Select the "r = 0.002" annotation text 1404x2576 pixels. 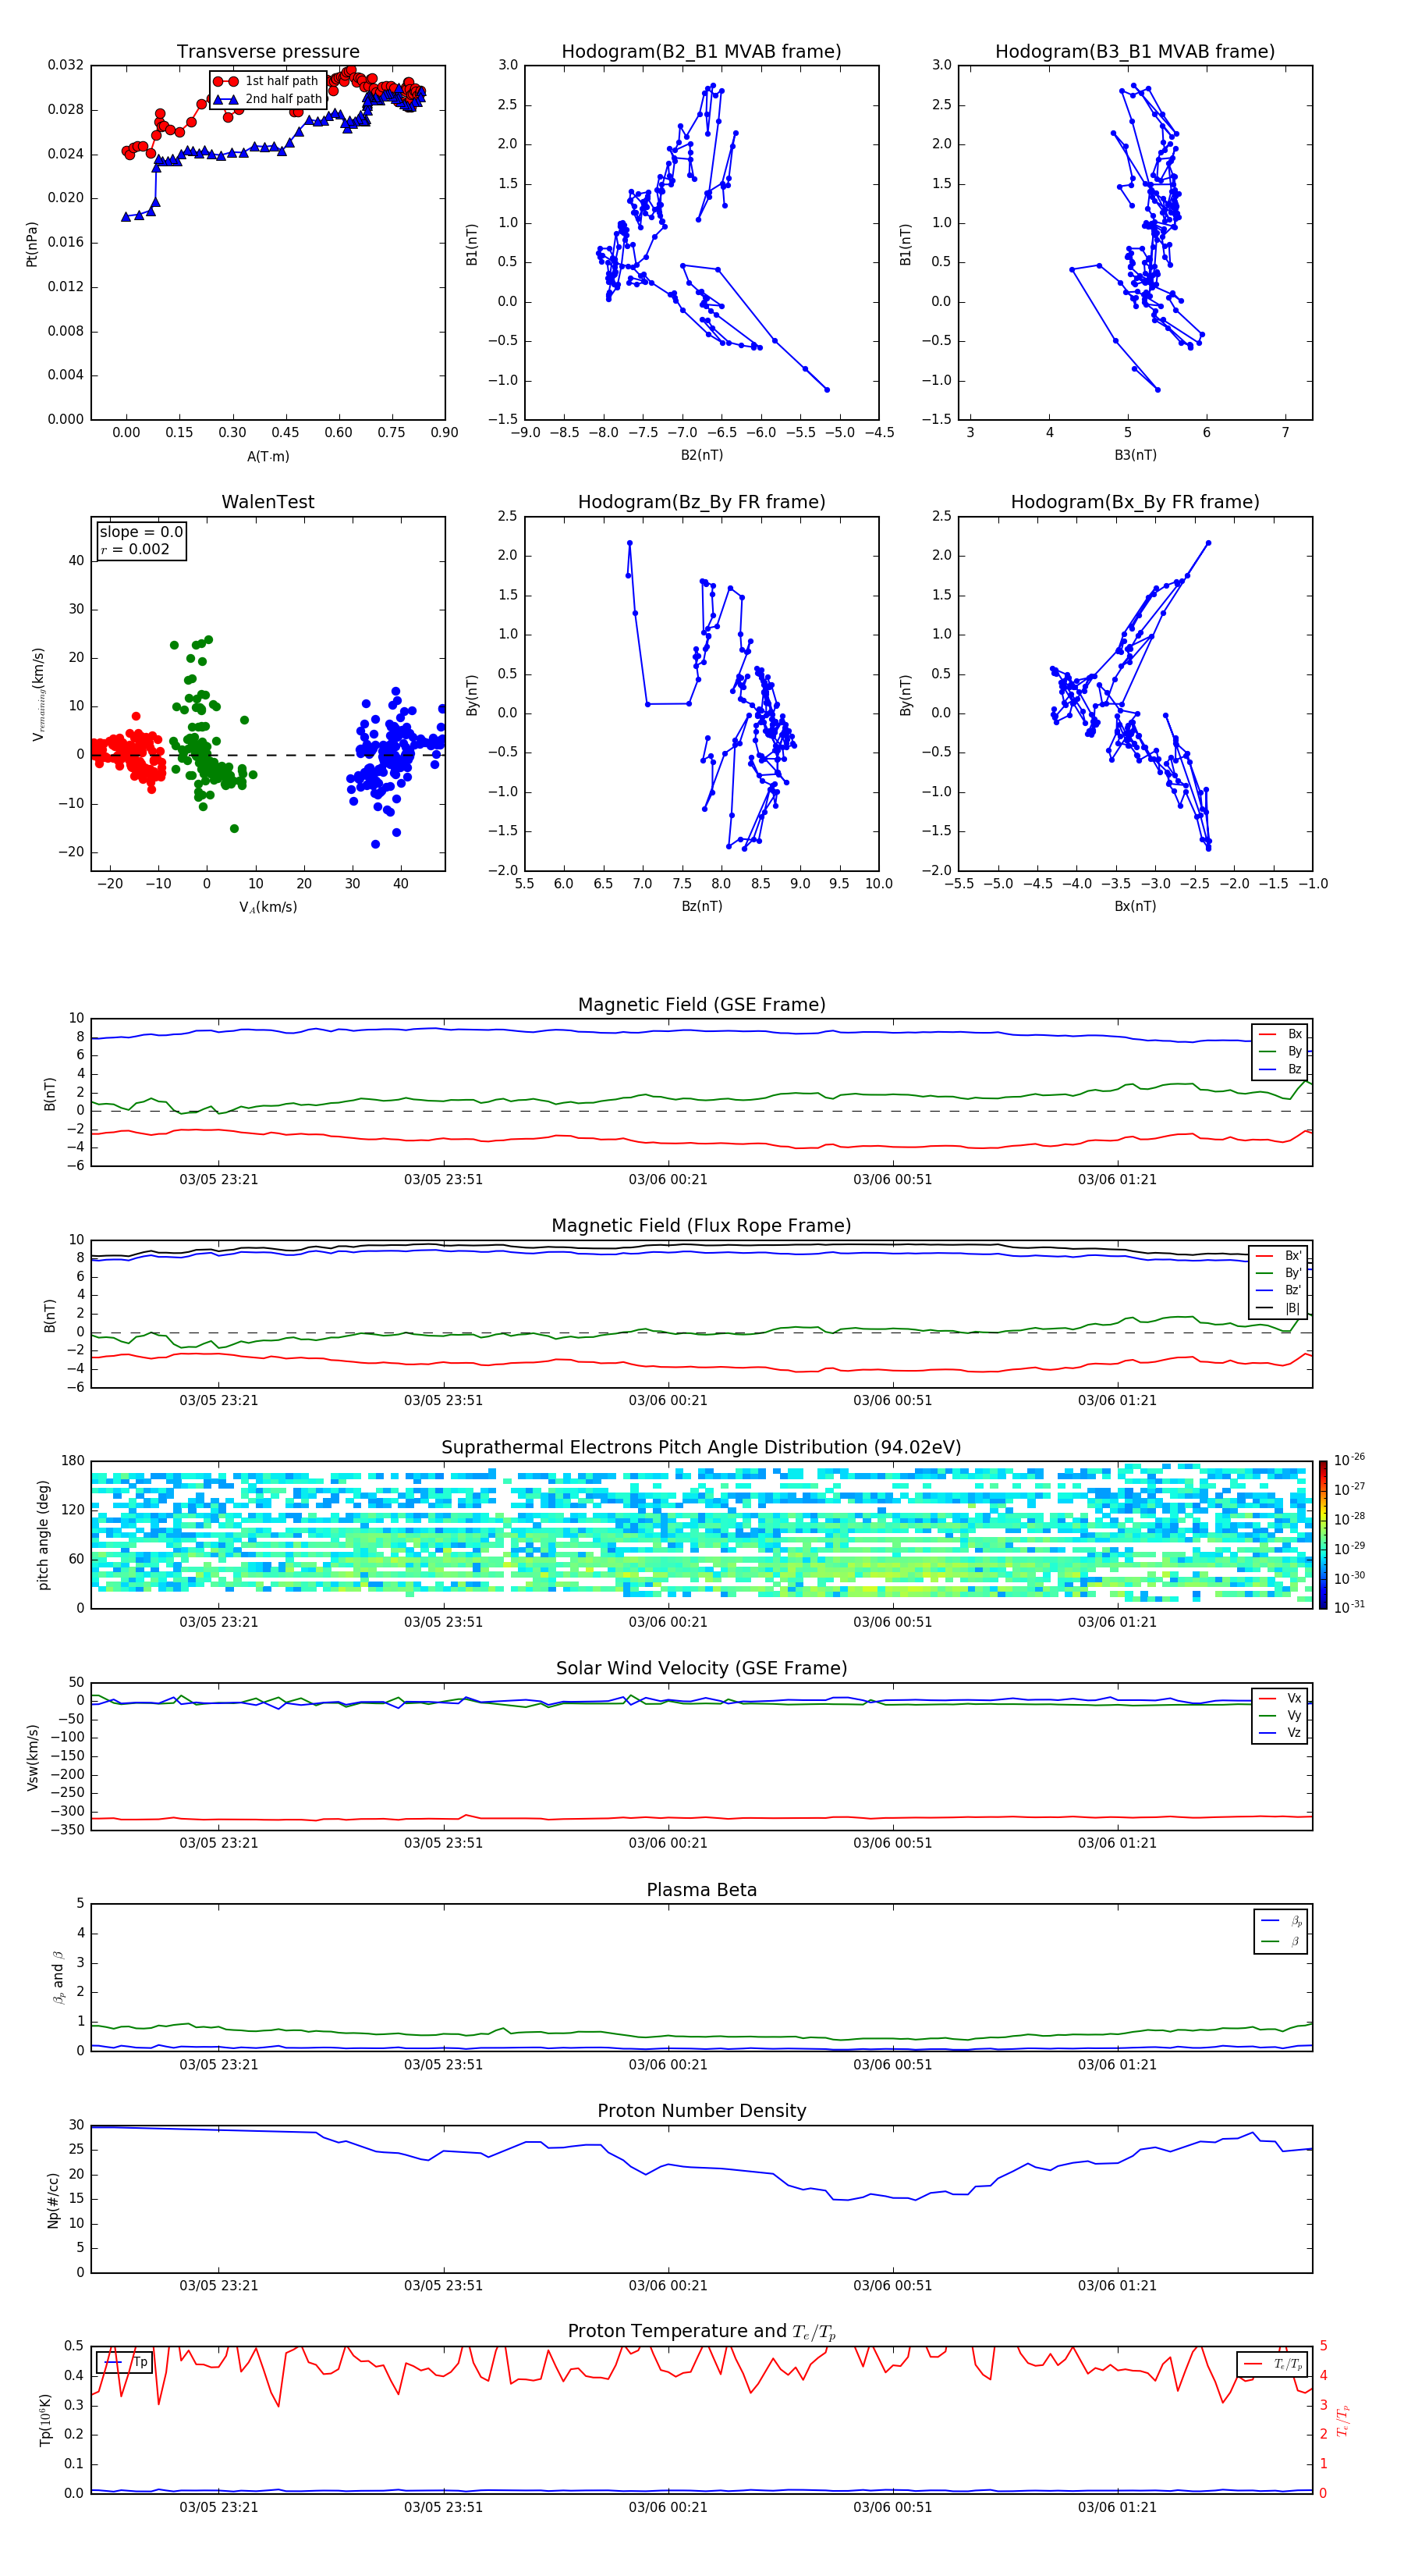[x=135, y=549]
